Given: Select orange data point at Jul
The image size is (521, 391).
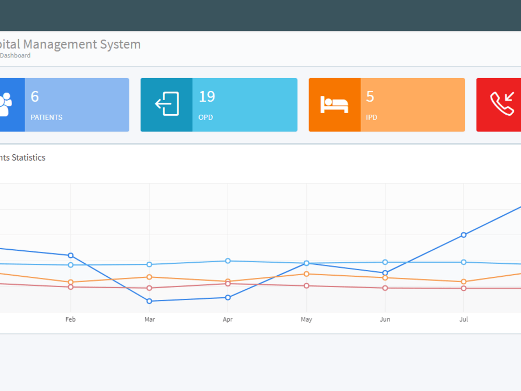Looking at the screenshot, I should click(x=464, y=282).
